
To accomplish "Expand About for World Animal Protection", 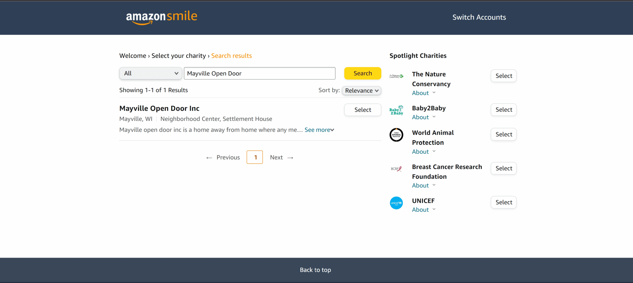I will tap(424, 152).
